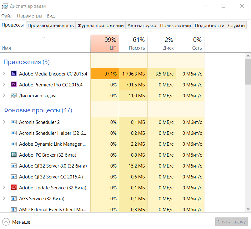Open the Пользователи tab

coord(175,26)
